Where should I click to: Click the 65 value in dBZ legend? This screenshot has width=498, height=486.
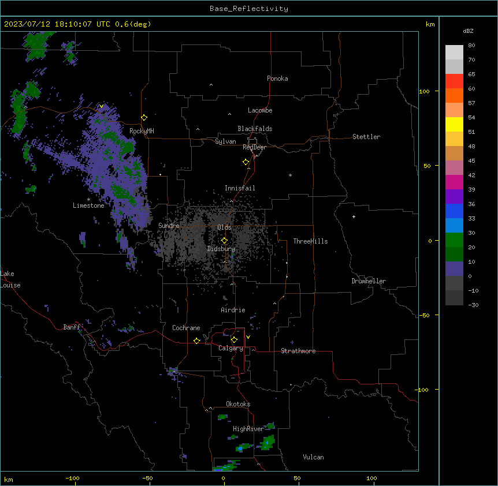471,74
